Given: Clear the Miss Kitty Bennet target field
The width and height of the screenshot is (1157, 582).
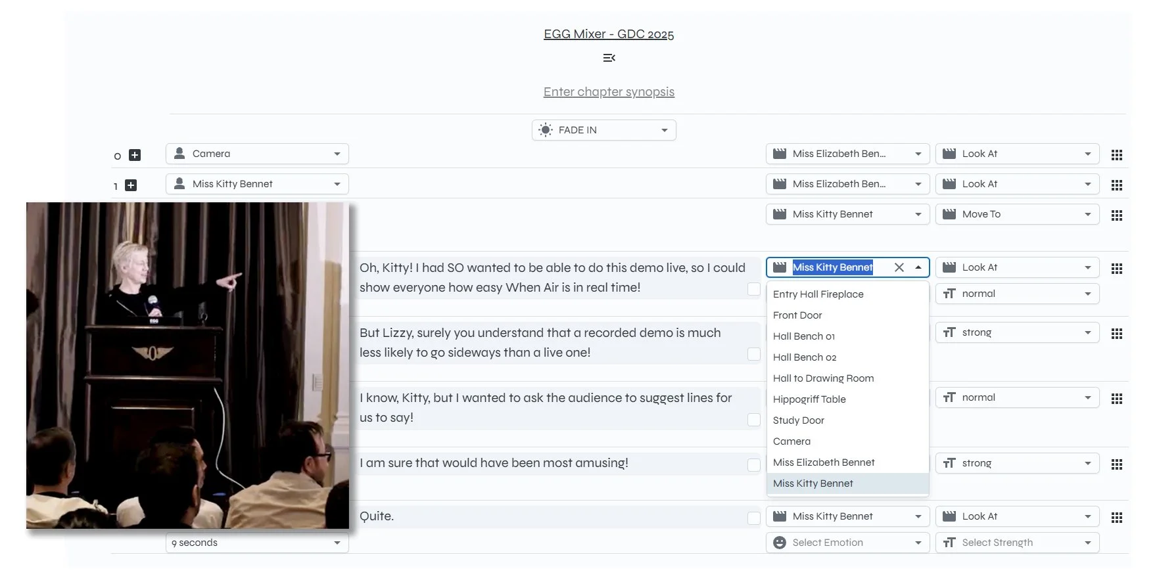Looking at the screenshot, I should tap(899, 267).
